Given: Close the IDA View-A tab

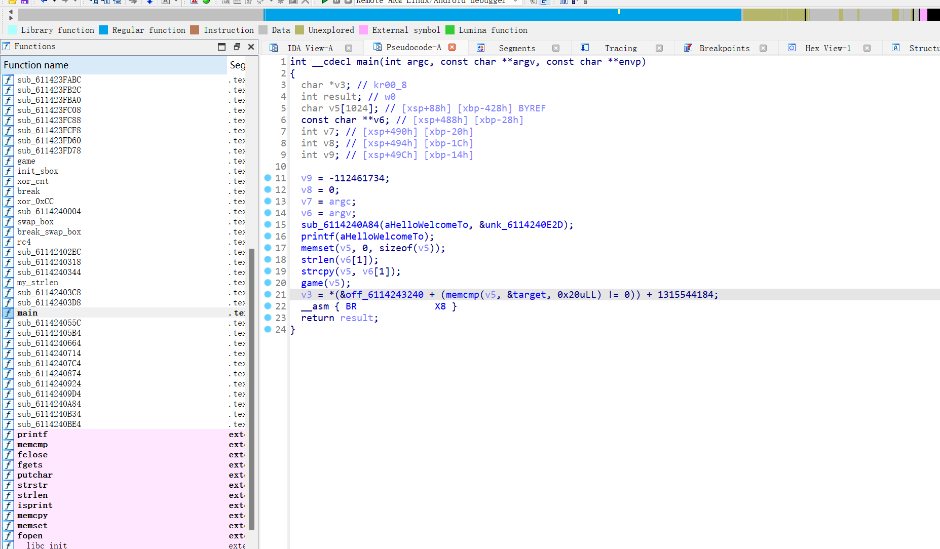Looking at the screenshot, I should pos(349,48).
